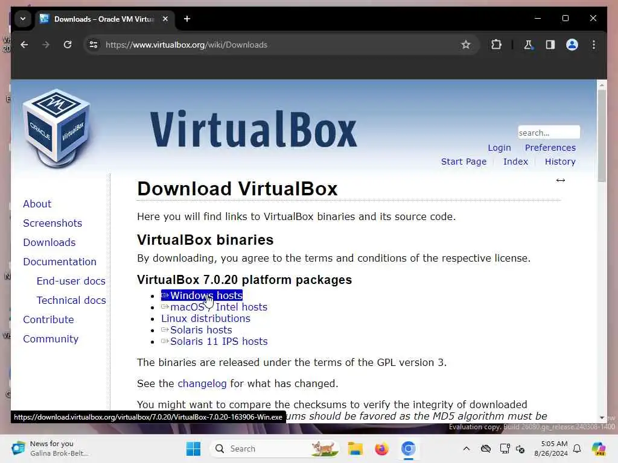Screen dimensions: 618x463
Task: Click the forward navigation arrow
Action: 46,45
